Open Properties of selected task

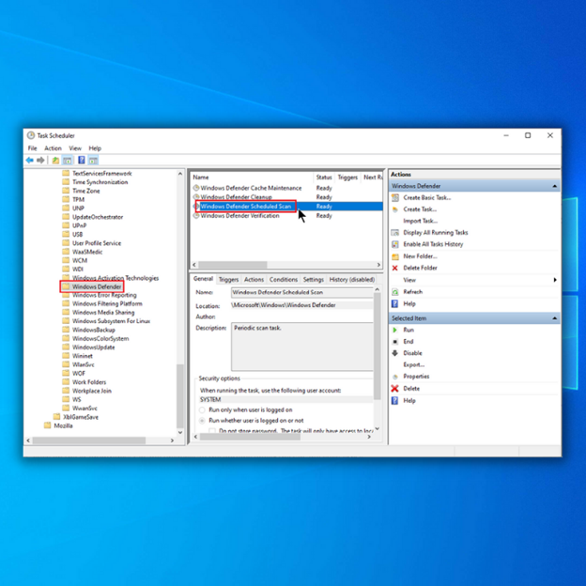[x=416, y=377]
